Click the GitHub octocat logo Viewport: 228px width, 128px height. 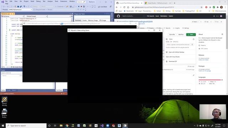(118, 16)
